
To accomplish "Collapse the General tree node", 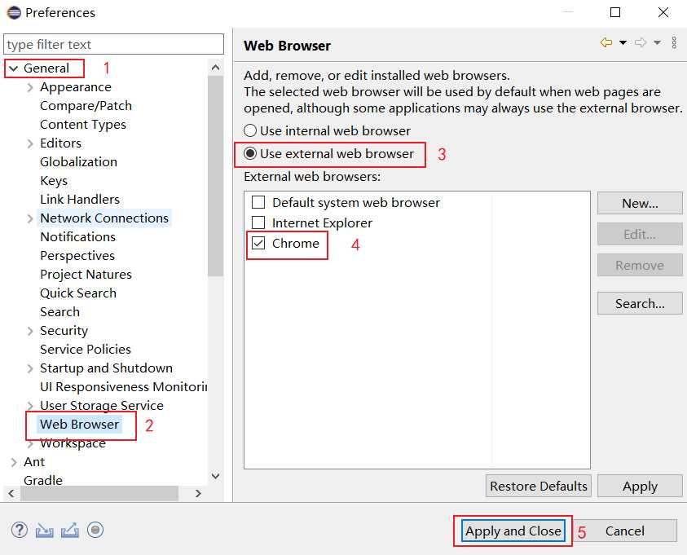I will 14,68.
